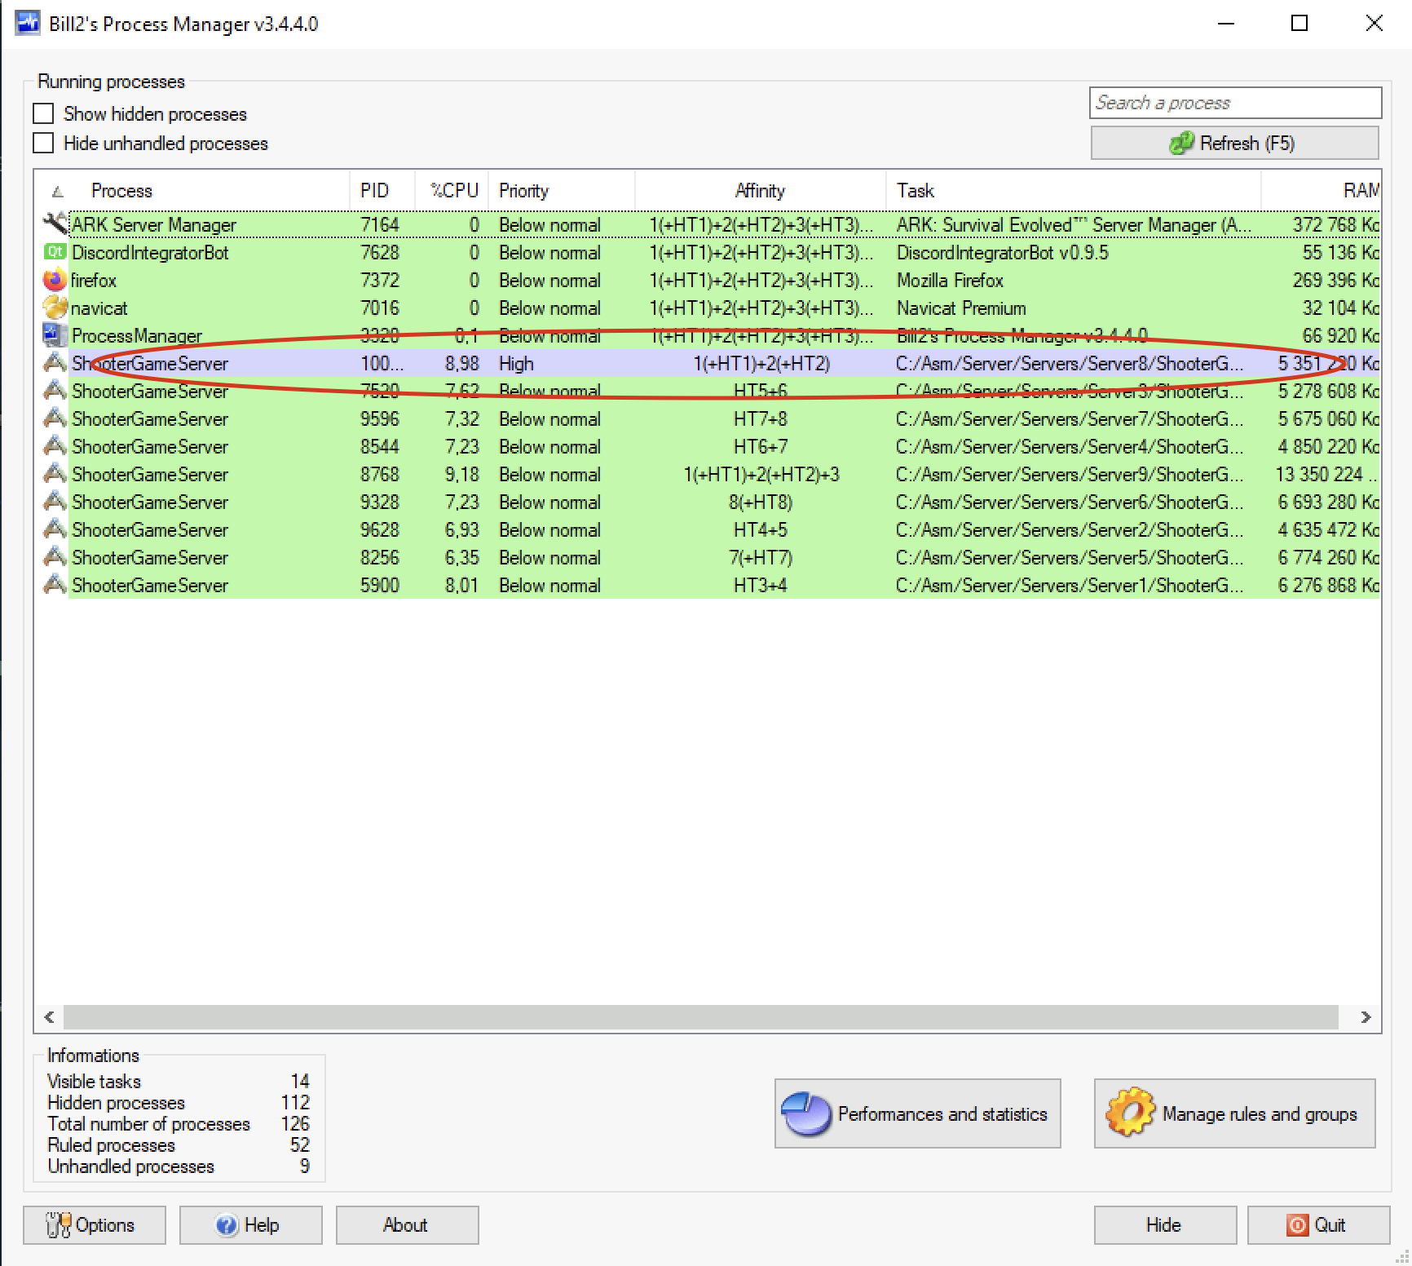
Task: Click the icon of ShooterGameServer PID 8544
Action: [x=55, y=446]
